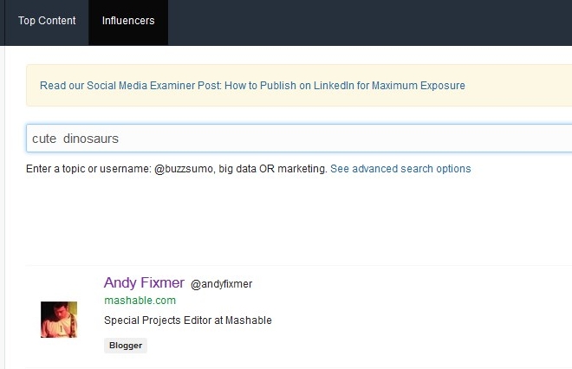Switch to the Top Content tab
Image resolution: width=572 pixels, height=369 pixels.
47,21
